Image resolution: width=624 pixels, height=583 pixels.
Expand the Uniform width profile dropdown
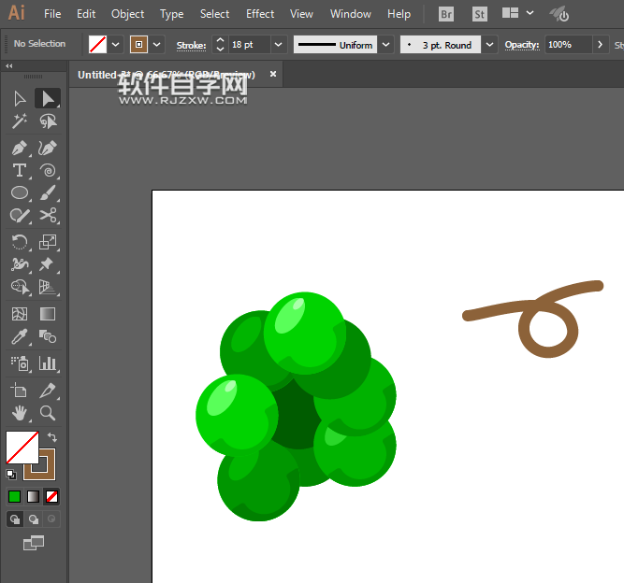pos(384,45)
